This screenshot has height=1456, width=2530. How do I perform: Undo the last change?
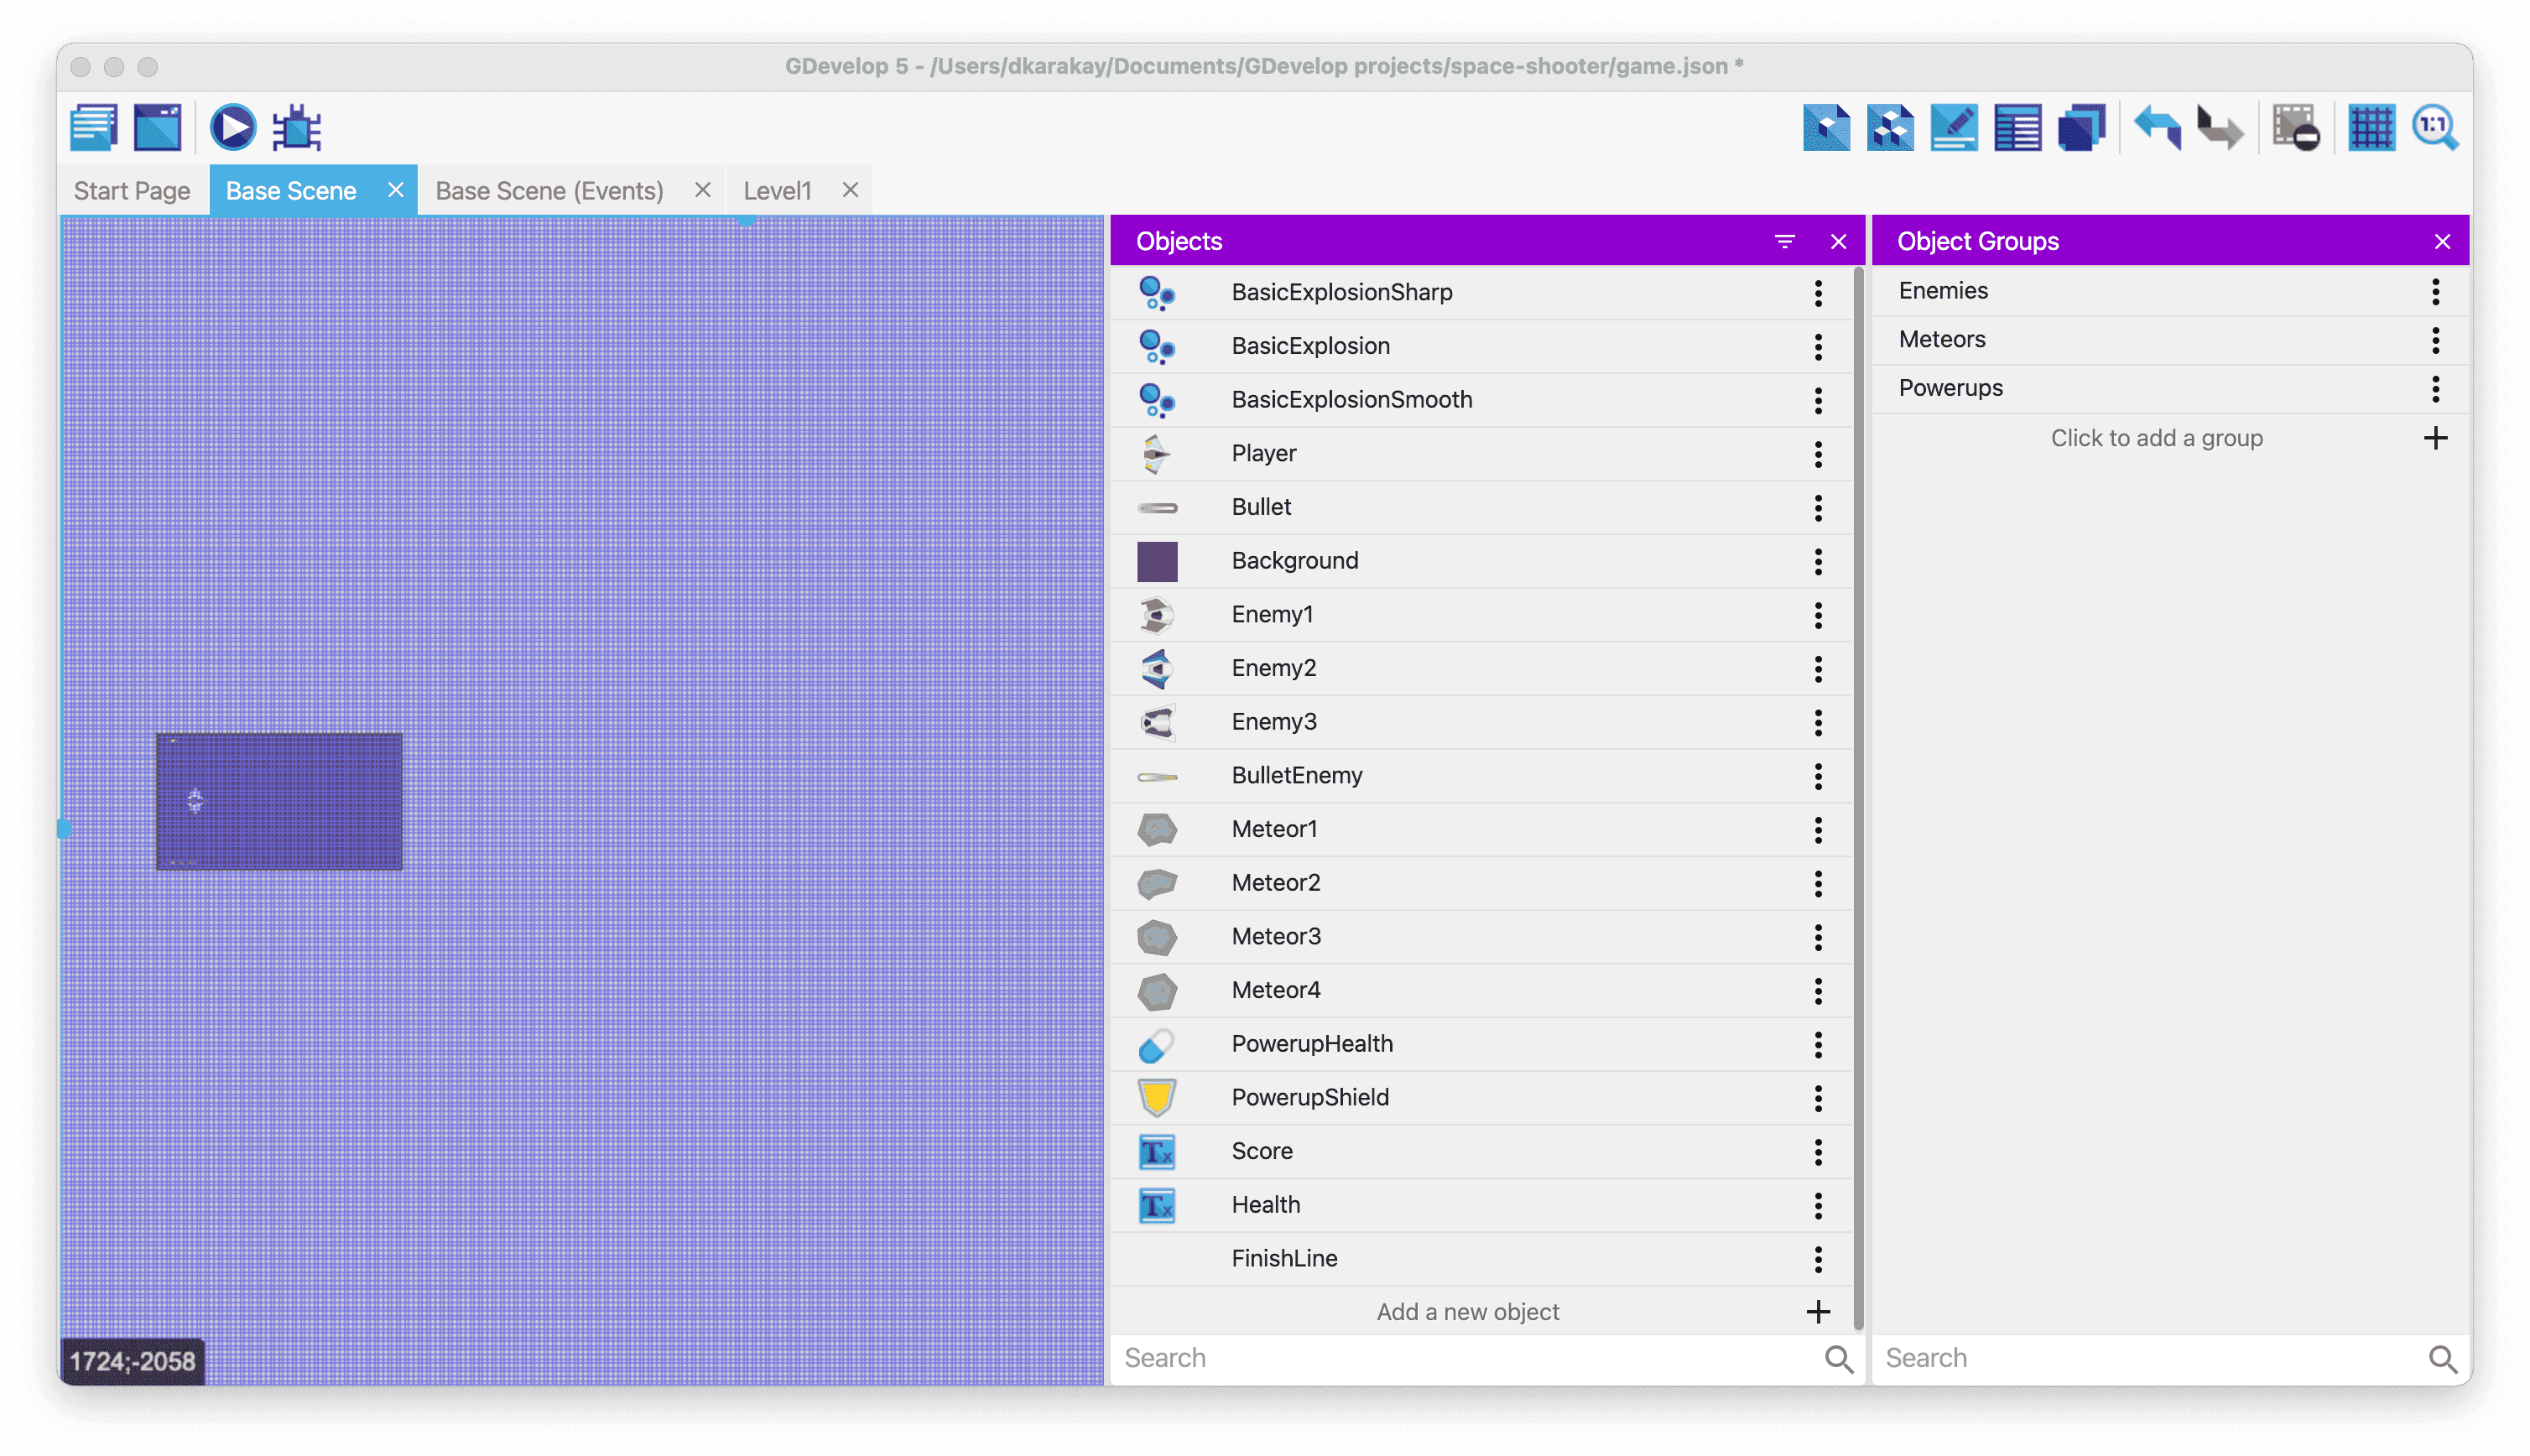coord(2157,128)
